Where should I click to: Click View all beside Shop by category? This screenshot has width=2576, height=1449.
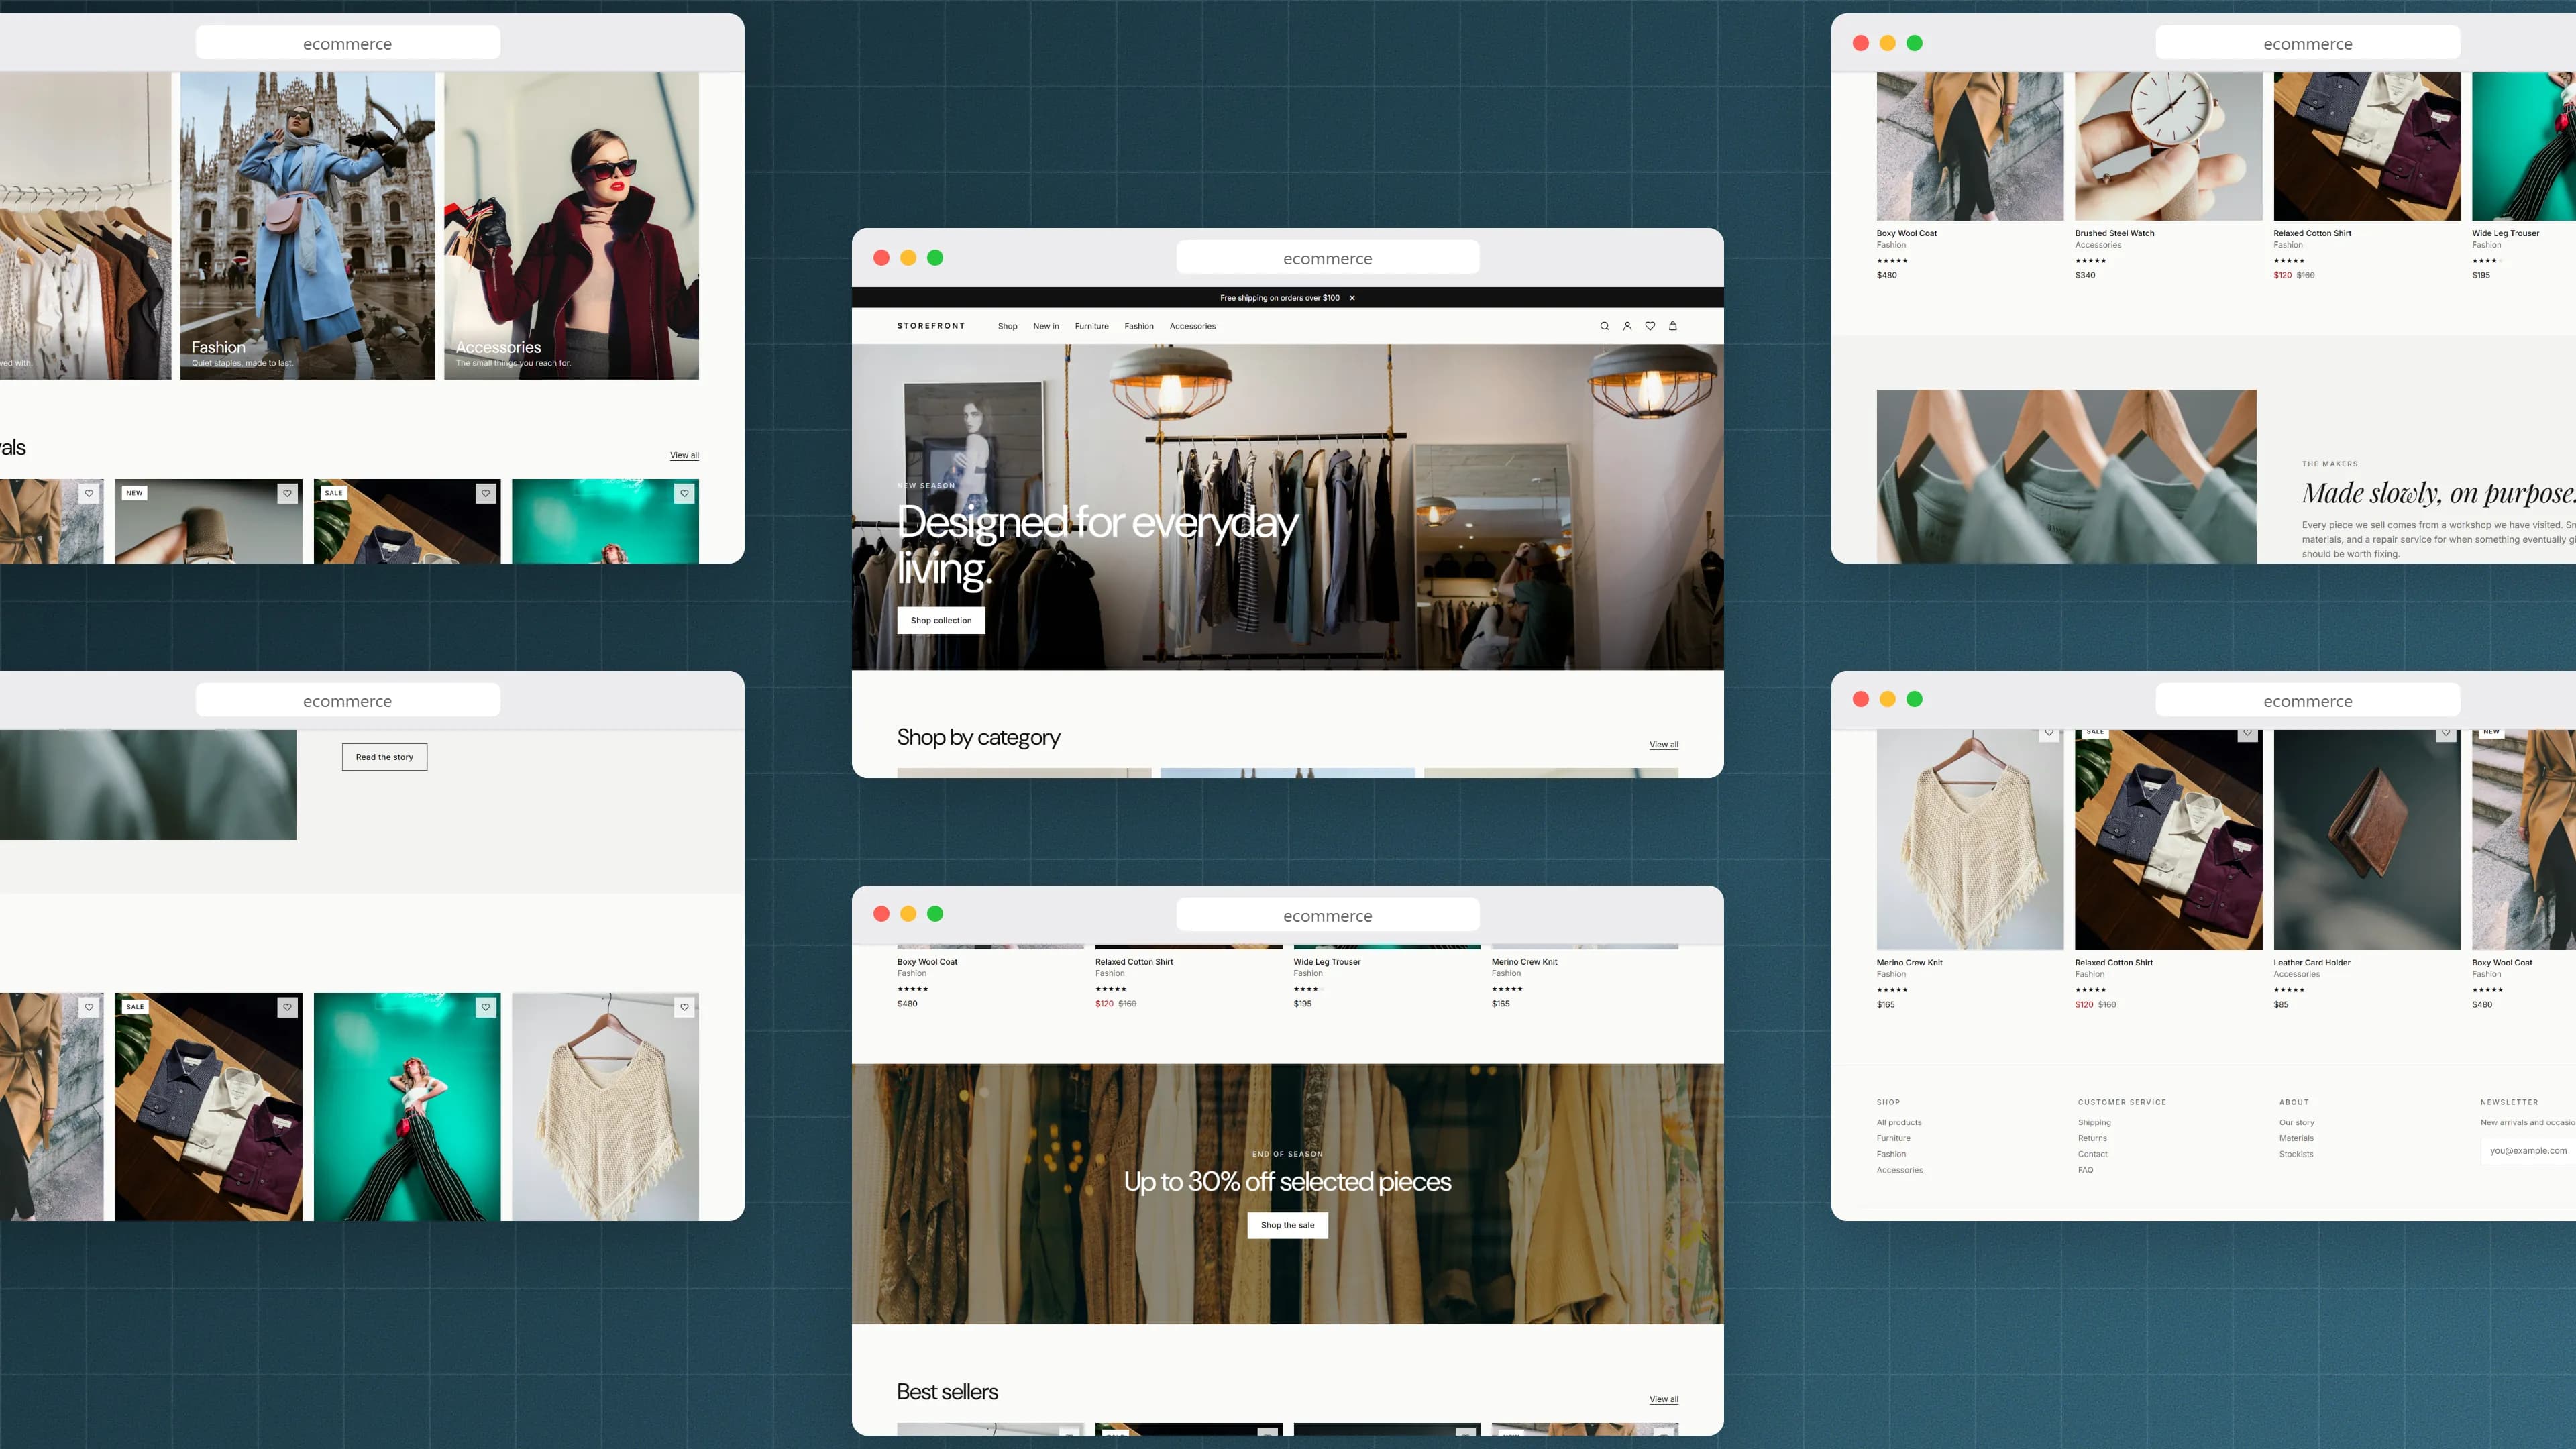pos(1664,745)
